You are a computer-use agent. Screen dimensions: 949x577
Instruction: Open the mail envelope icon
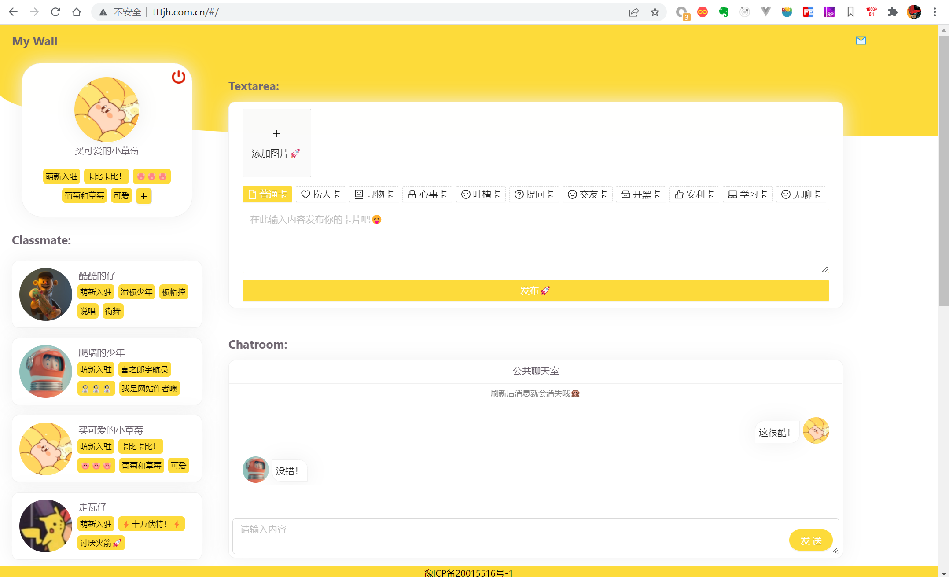(x=861, y=40)
